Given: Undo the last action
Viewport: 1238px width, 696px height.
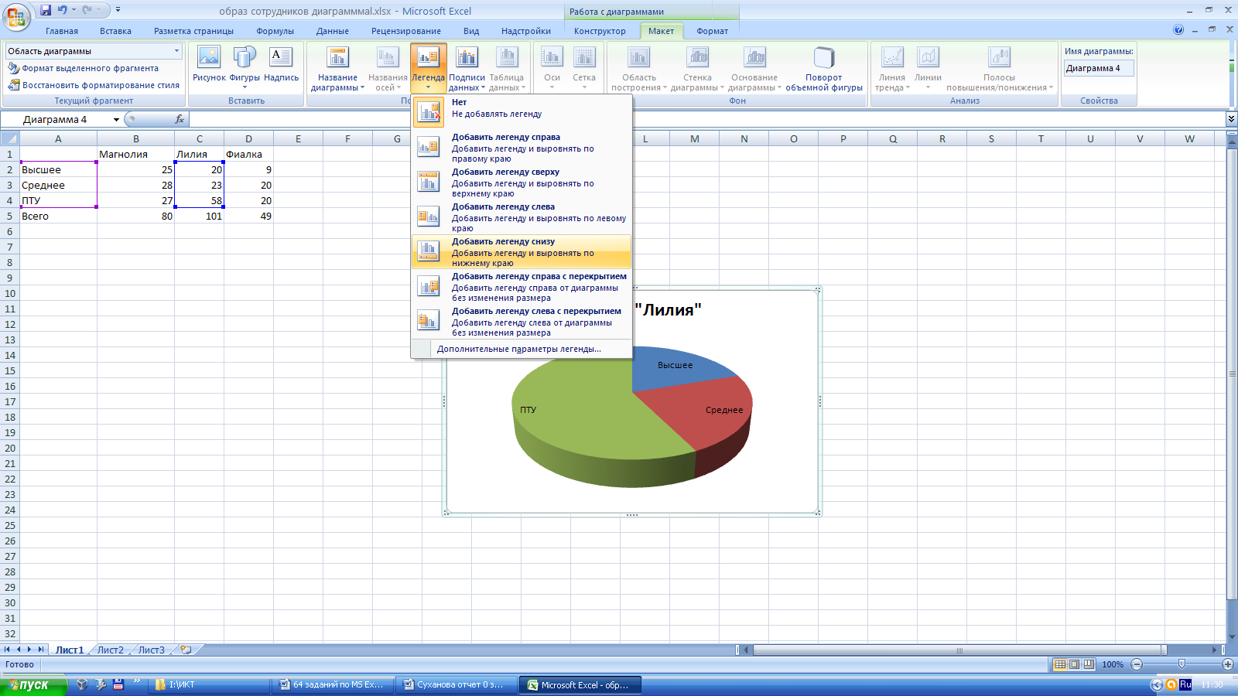Looking at the screenshot, I should (x=63, y=10).
